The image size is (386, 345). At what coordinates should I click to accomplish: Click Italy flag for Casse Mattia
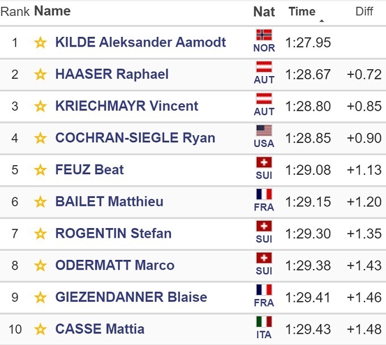coord(264,321)
